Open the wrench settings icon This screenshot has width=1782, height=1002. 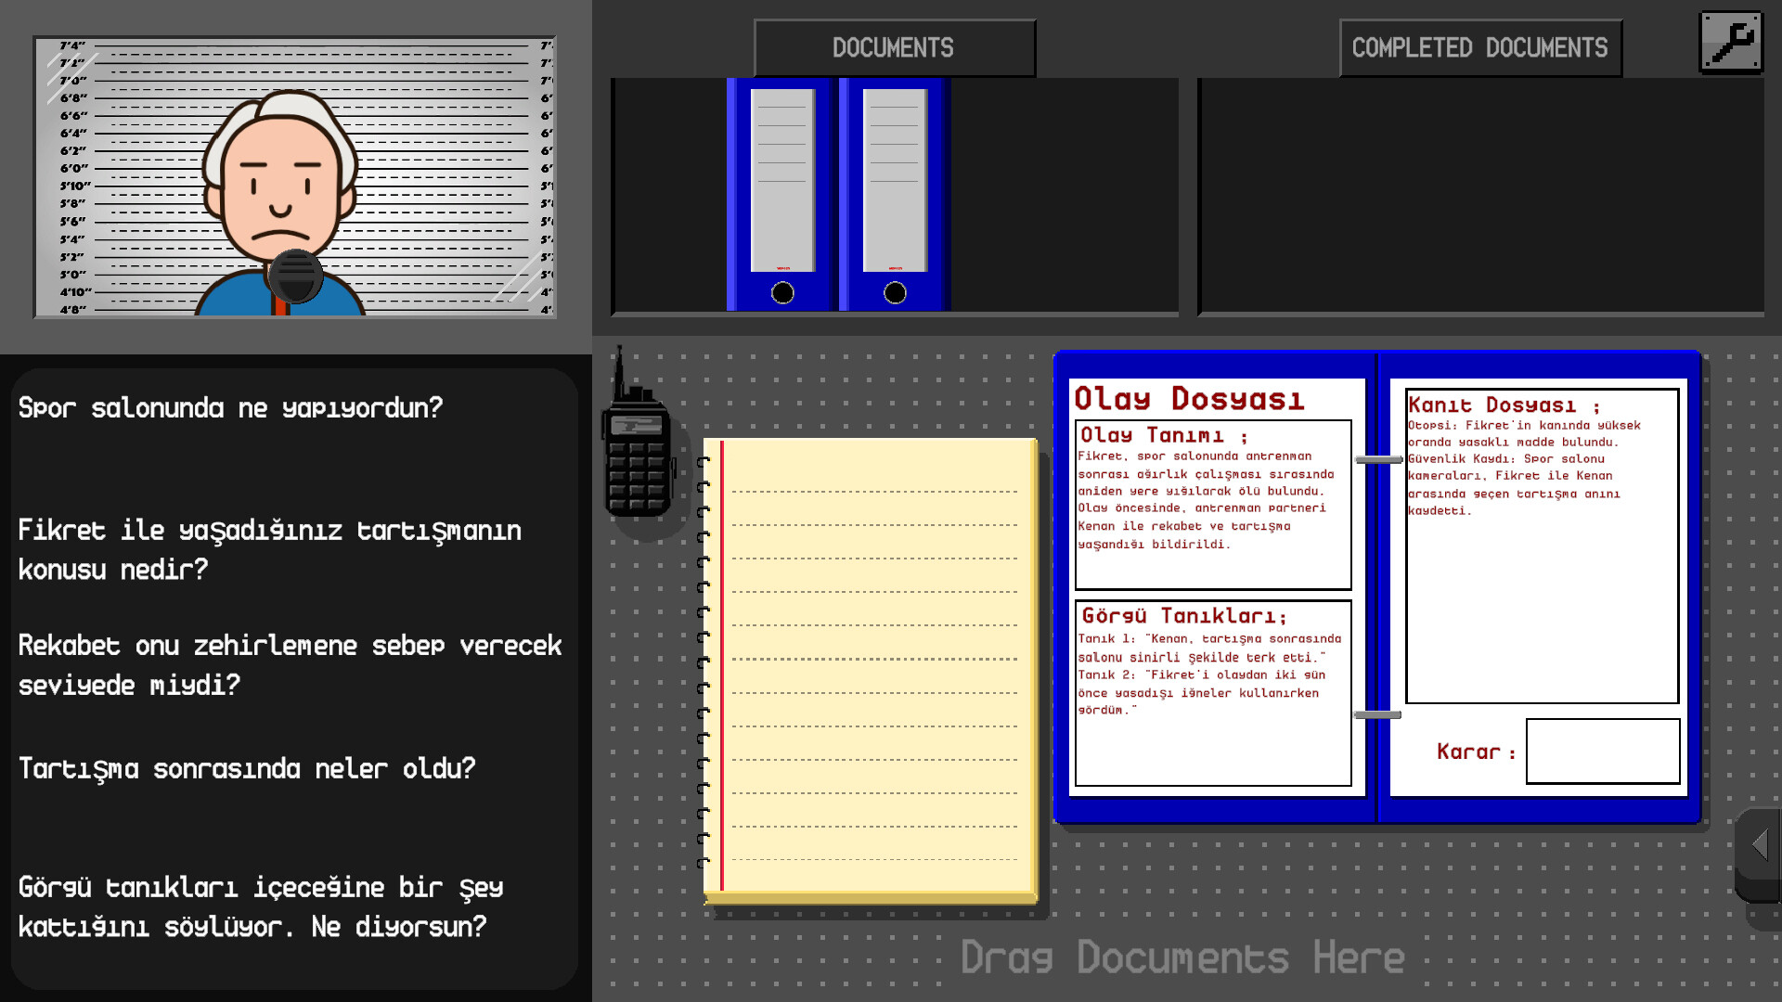(1731, 42)
